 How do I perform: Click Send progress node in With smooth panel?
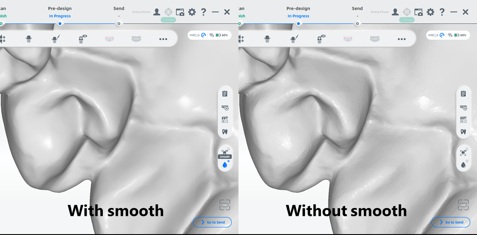pos(119,23)
